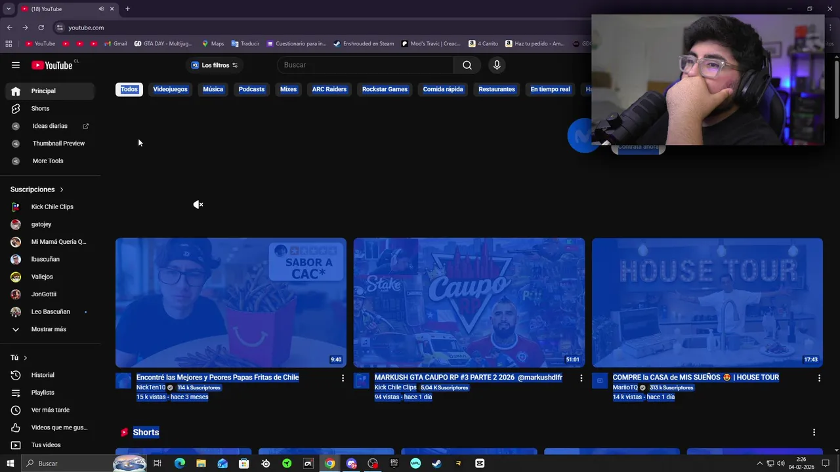Open Windows Start menu
Screen dimensions: 840x472
[x=10, y=463]
